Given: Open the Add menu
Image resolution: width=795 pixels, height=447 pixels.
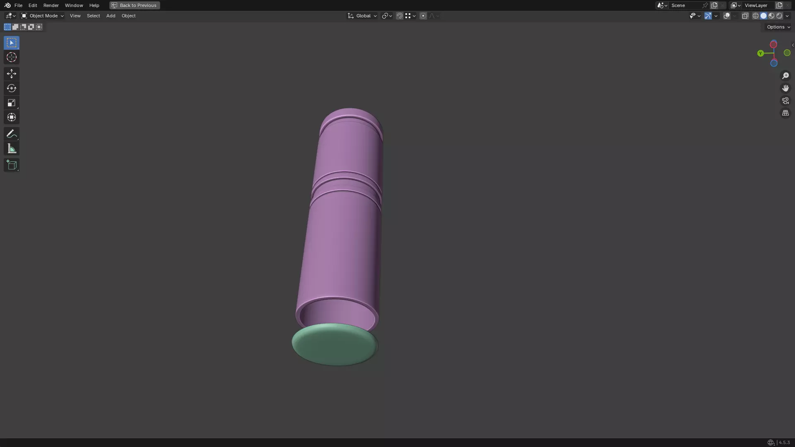Looking at the screenshot, I should pos(111,16).
